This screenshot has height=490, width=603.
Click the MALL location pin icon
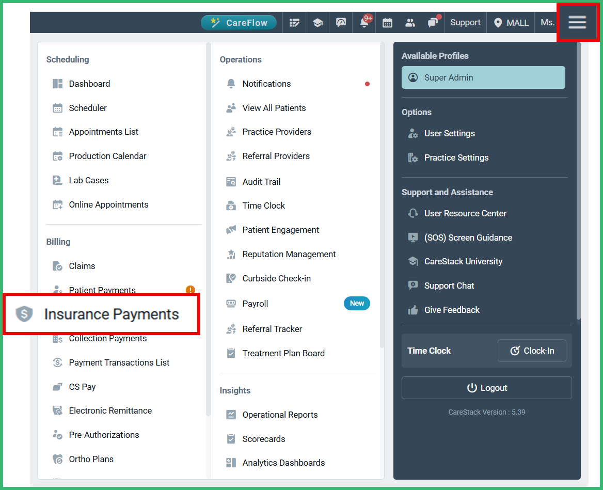(497, 22)
